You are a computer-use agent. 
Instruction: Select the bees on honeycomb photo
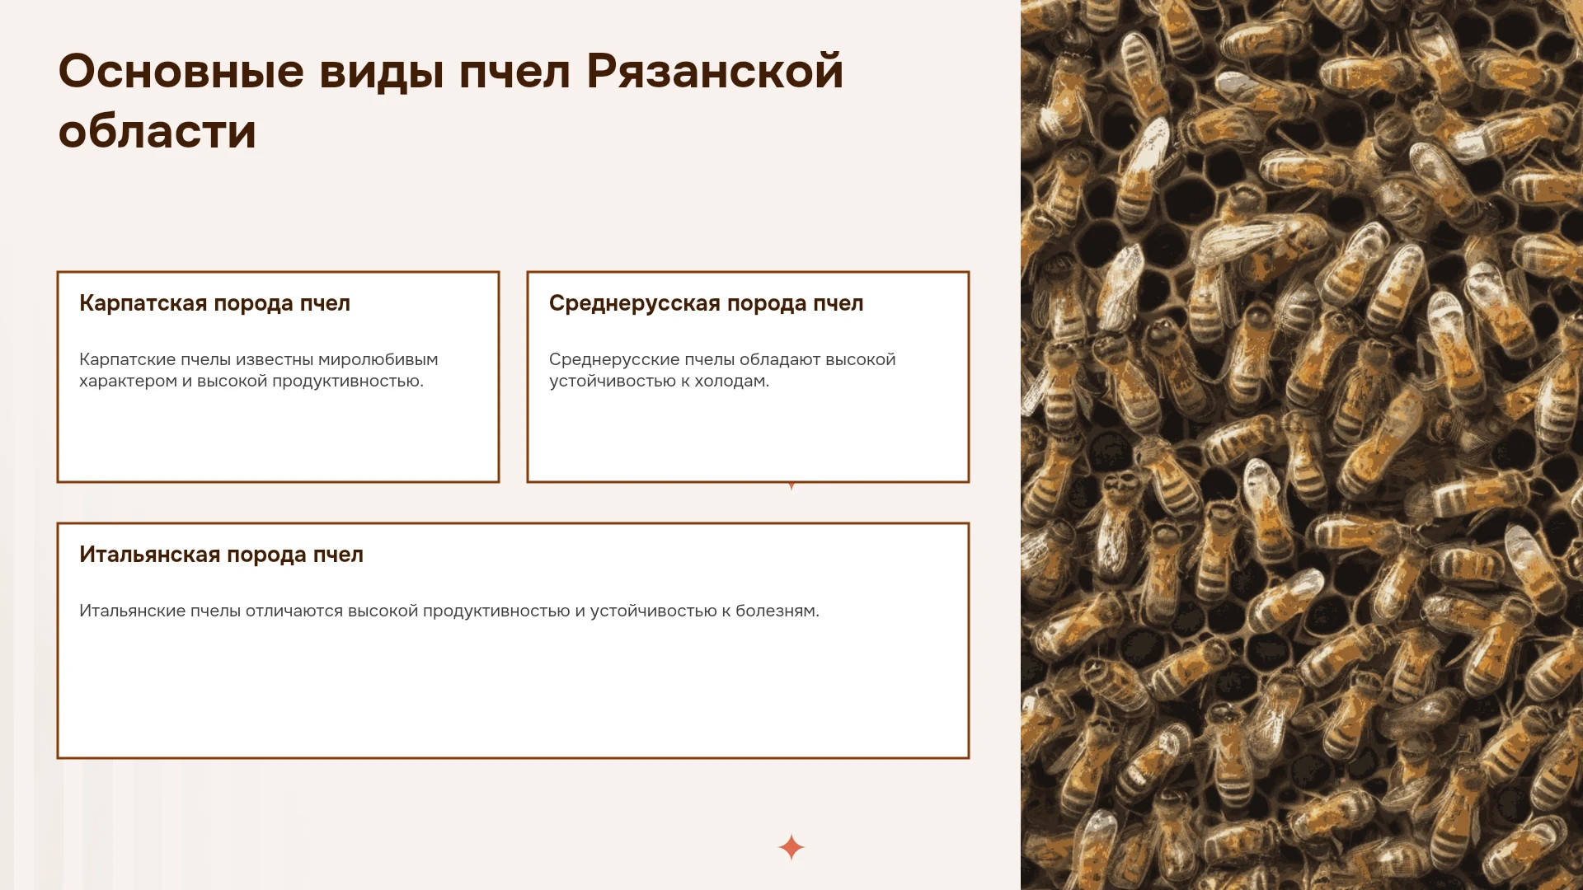coord(1302,445)
